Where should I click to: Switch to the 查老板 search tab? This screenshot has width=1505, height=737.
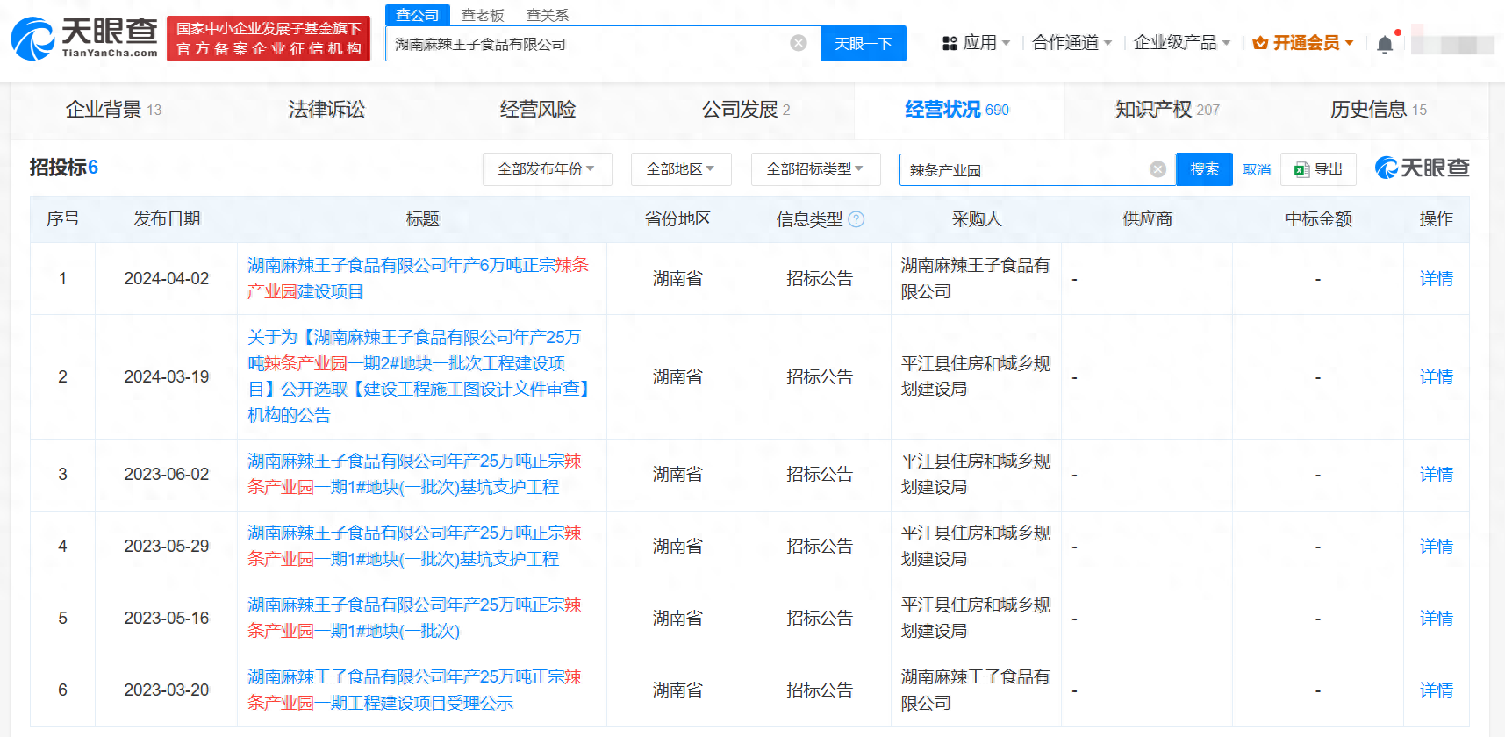tap(483, 15)
